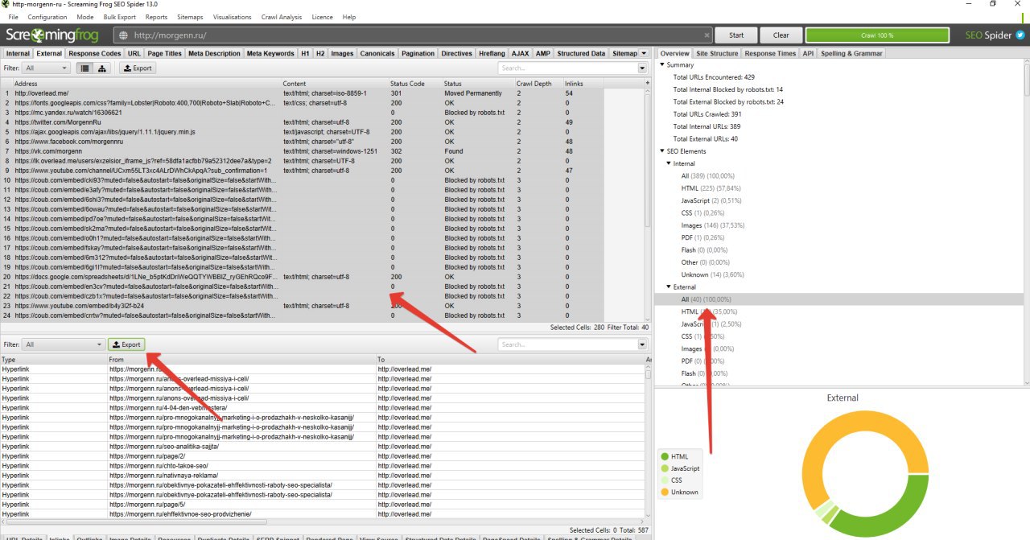1030x540 pixels.
Task: Click the Twitter bird icon
Action: click(1020, 35)
